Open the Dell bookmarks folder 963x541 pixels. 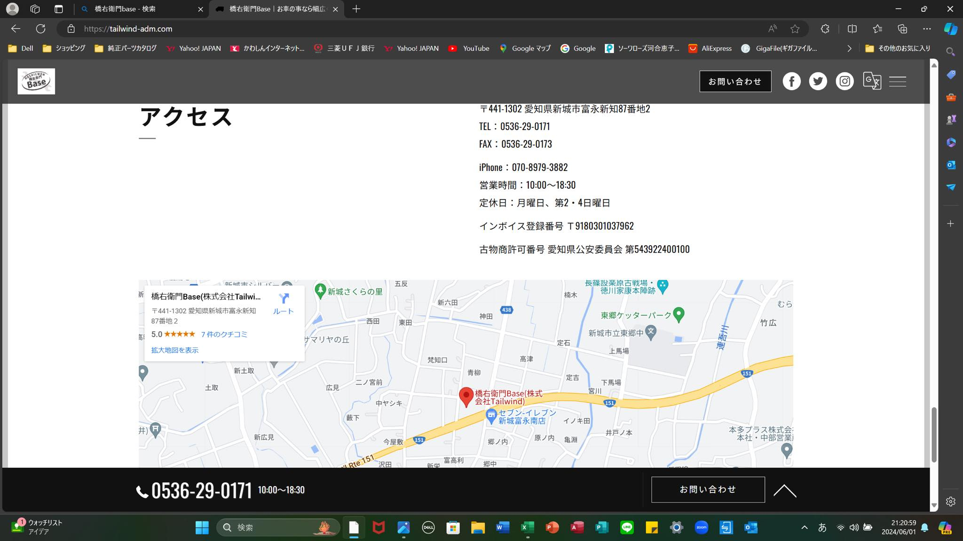[21, 48]
